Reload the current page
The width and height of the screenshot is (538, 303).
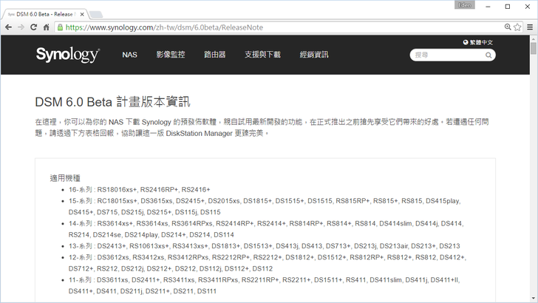(34, 27)
